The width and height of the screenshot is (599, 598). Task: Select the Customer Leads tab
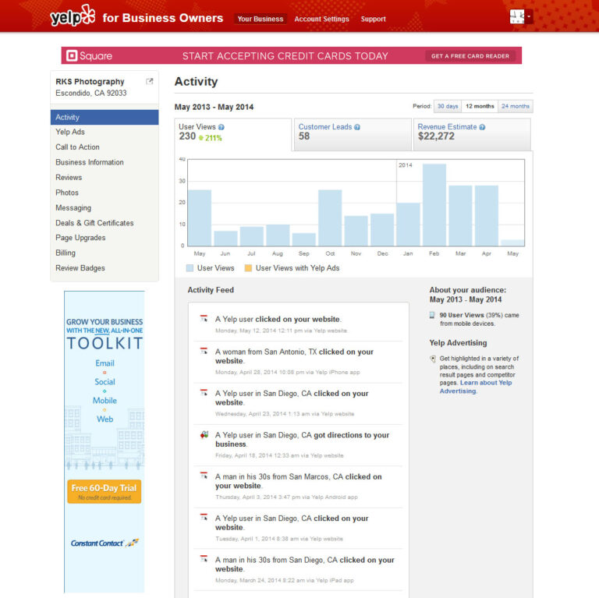(x=353, y=134)
